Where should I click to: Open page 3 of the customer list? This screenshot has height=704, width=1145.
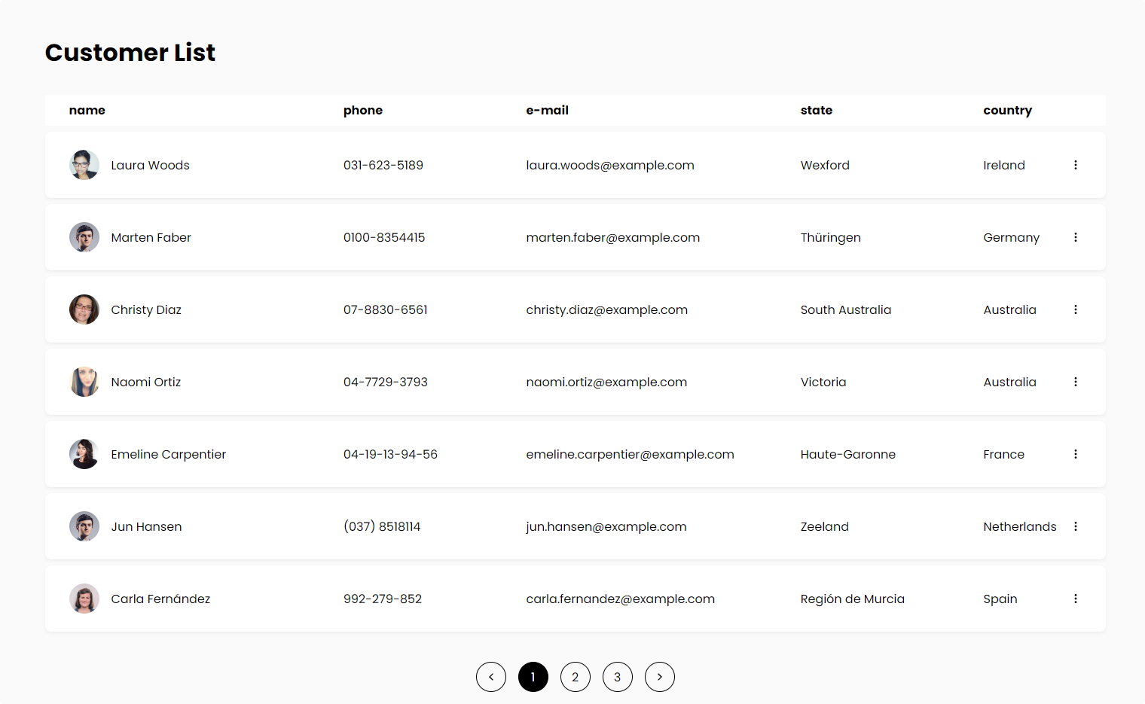(618, 677)
